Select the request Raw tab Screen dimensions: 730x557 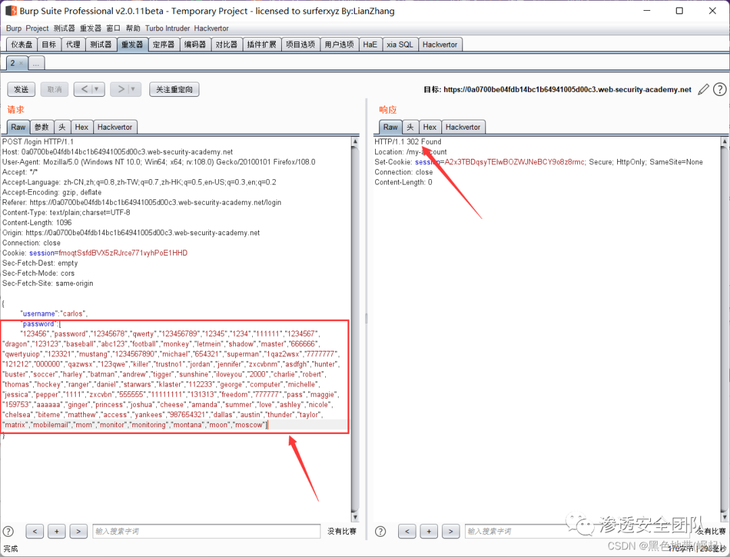tap(19, 127)
